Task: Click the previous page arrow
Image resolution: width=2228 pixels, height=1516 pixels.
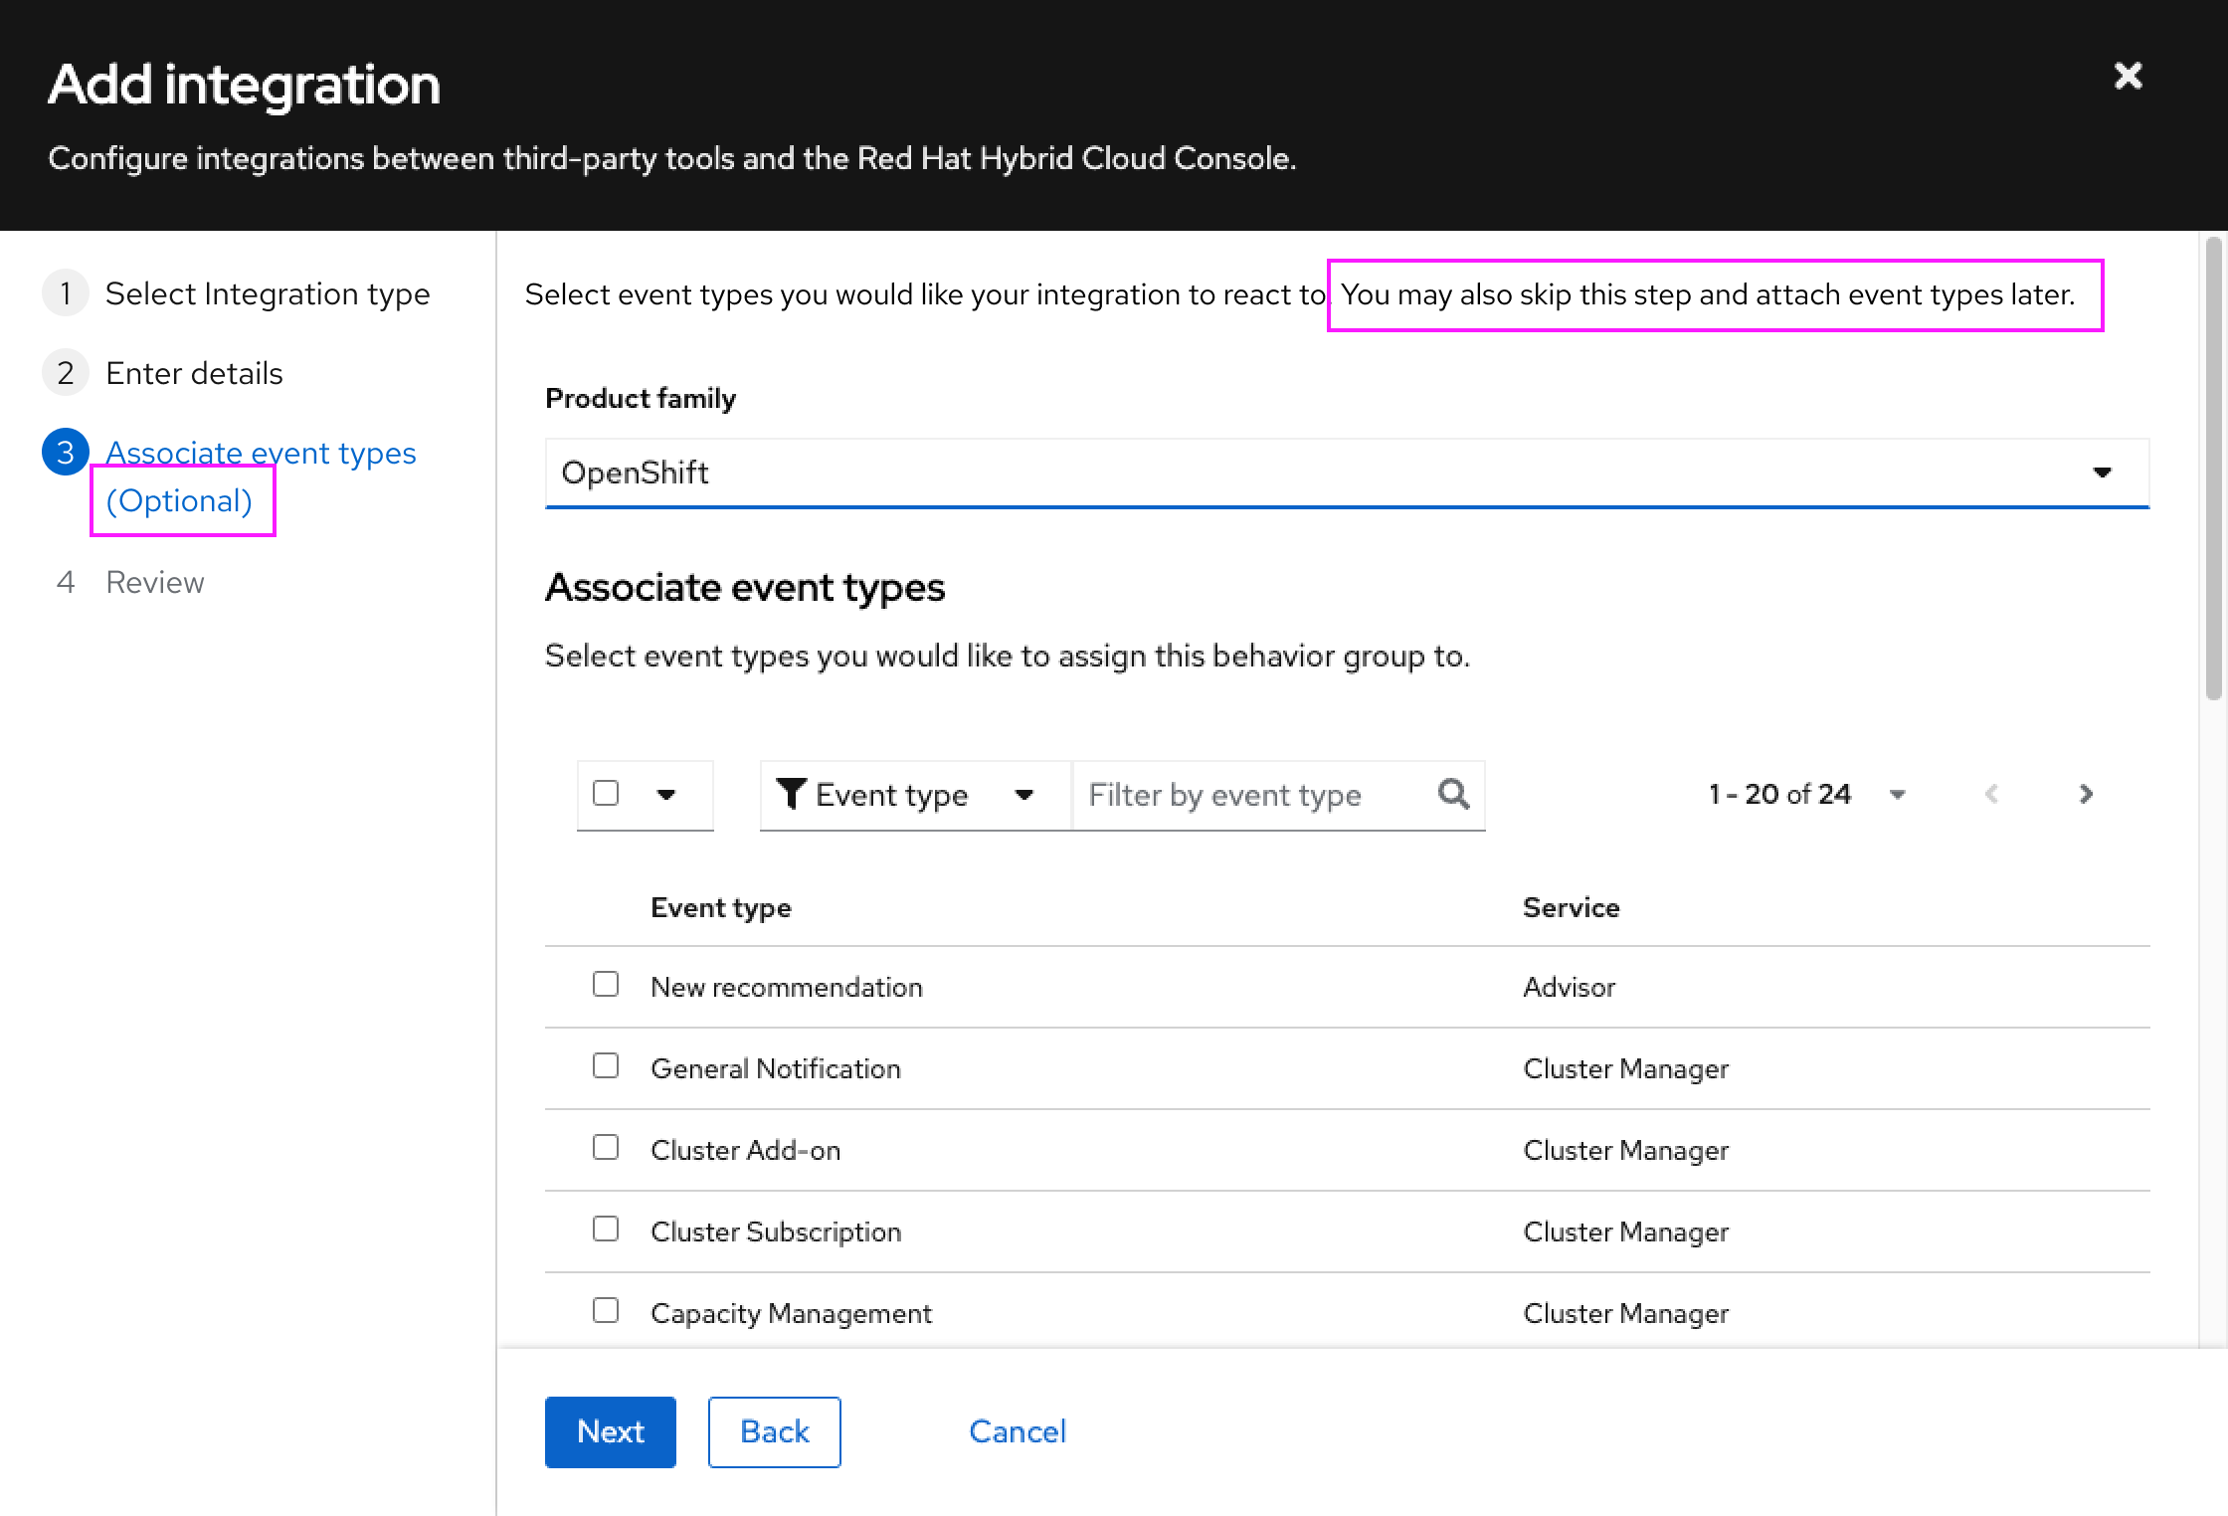Action: [1991, 794]
